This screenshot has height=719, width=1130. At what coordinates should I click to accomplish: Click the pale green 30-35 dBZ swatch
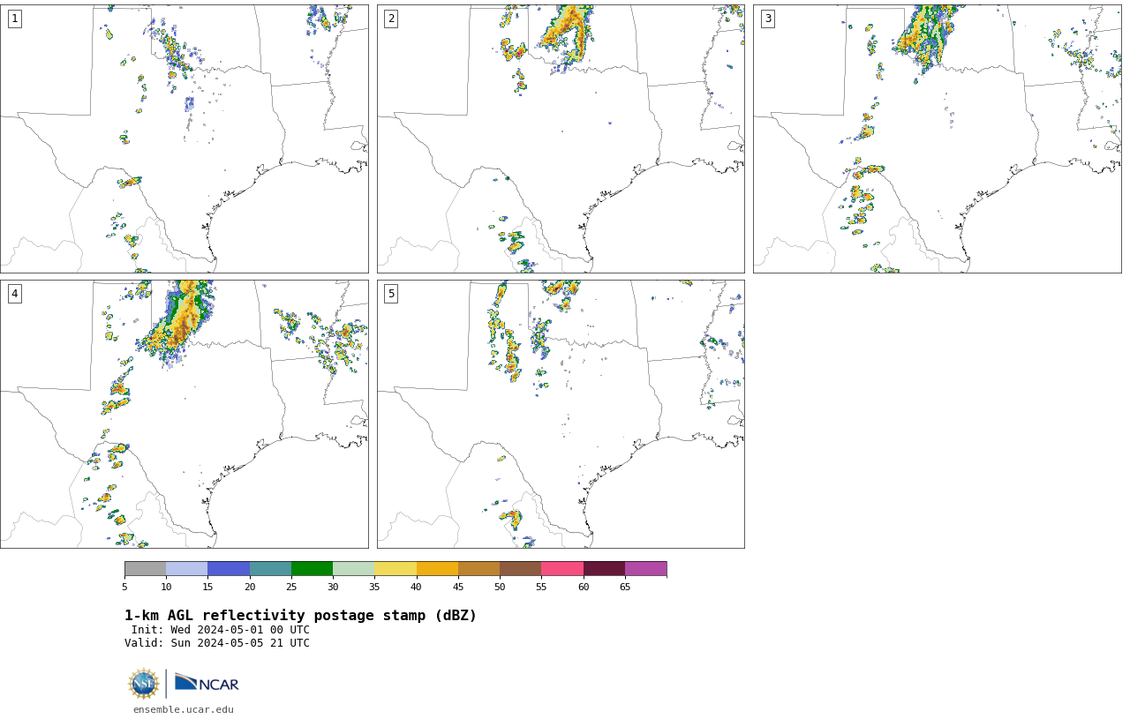click(x=354, y=568)
